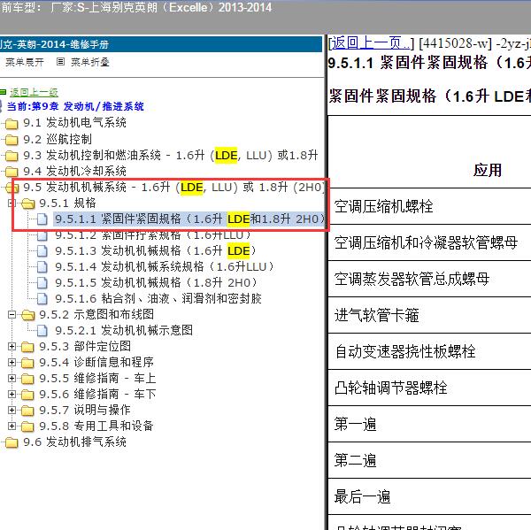Expand the 9.5.4 诊断信息和程序 node
The width and height of the screenshot is (531, 530).
click(12, 363)
